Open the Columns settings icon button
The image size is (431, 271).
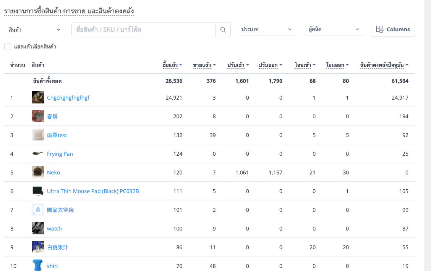click(x=393, y=29)
